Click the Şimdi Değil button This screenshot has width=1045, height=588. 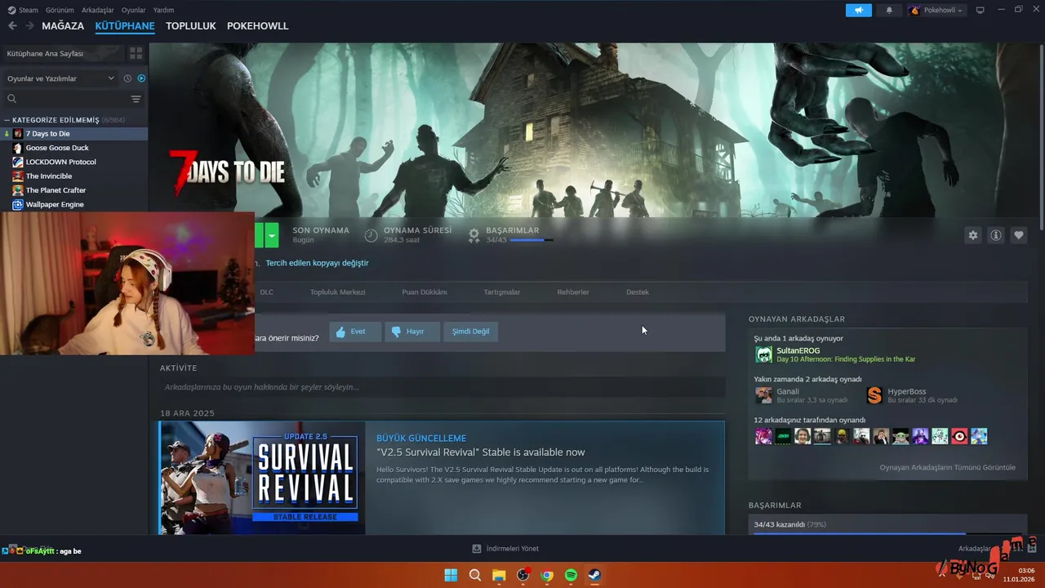[x=471, y=332]
